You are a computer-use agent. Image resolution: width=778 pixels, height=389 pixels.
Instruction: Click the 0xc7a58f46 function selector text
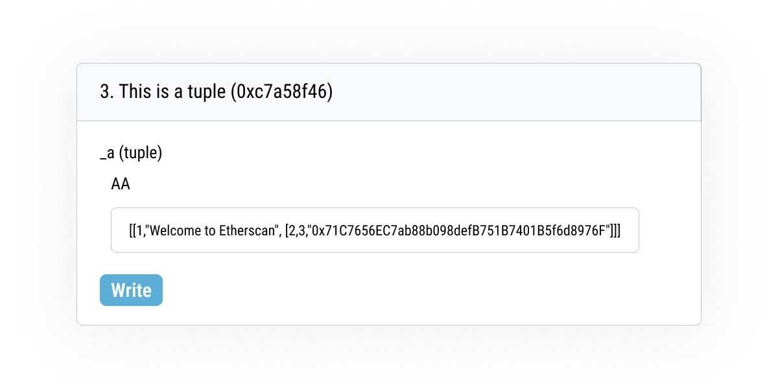285,92
